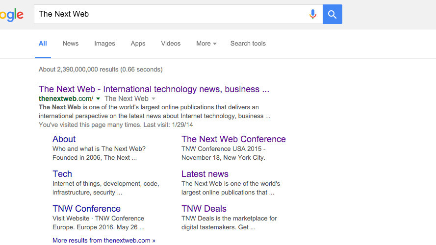This screenshot has height=245, width=436.
Task: Open the main The Next Web result title
Action: [x=154, y=89]
